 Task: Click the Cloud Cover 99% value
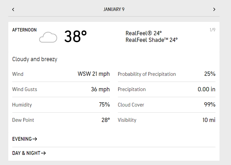coord(210,105)
